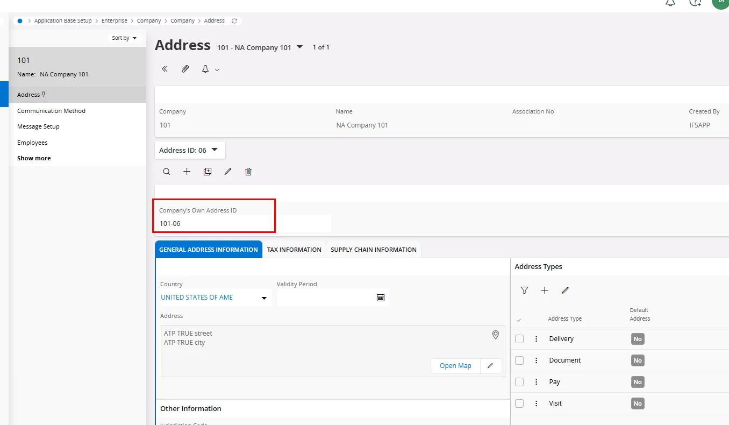Click the 'ATP TRUE city' address line

coord(184,343)
